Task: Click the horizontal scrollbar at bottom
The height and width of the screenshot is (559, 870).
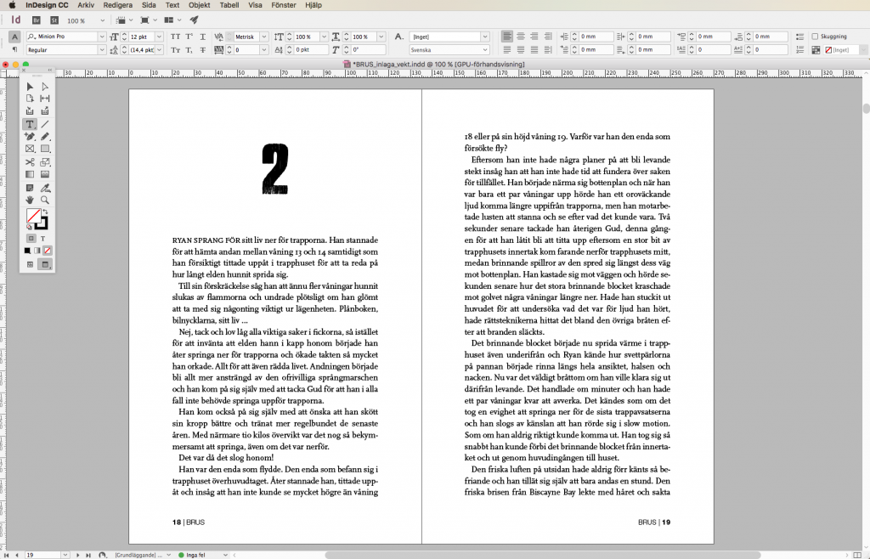Action: click(541, 555)
